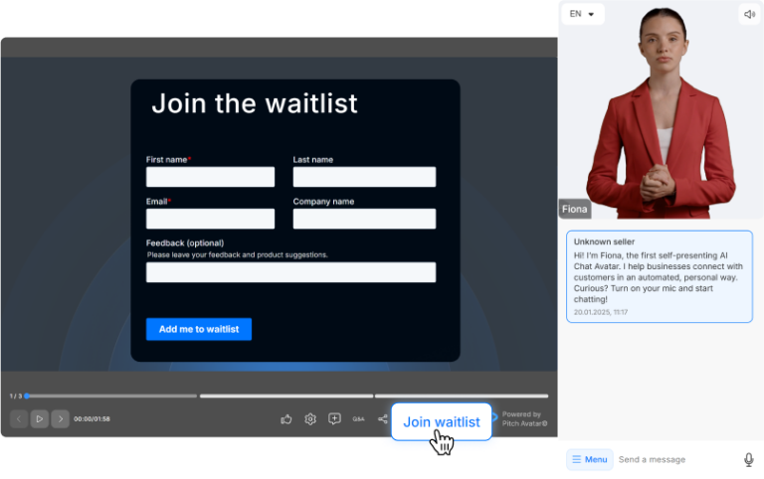Click the Join the waitlist heading
The width and height of the screenshot is (764, 479).
coord(255,103)
